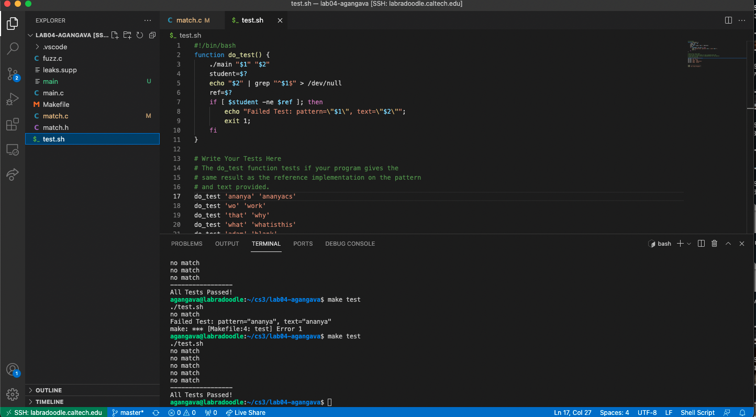The width and height of the screenshot is (756, 417).
Task: Expand the .vscode folder
Action: (55, 47)
